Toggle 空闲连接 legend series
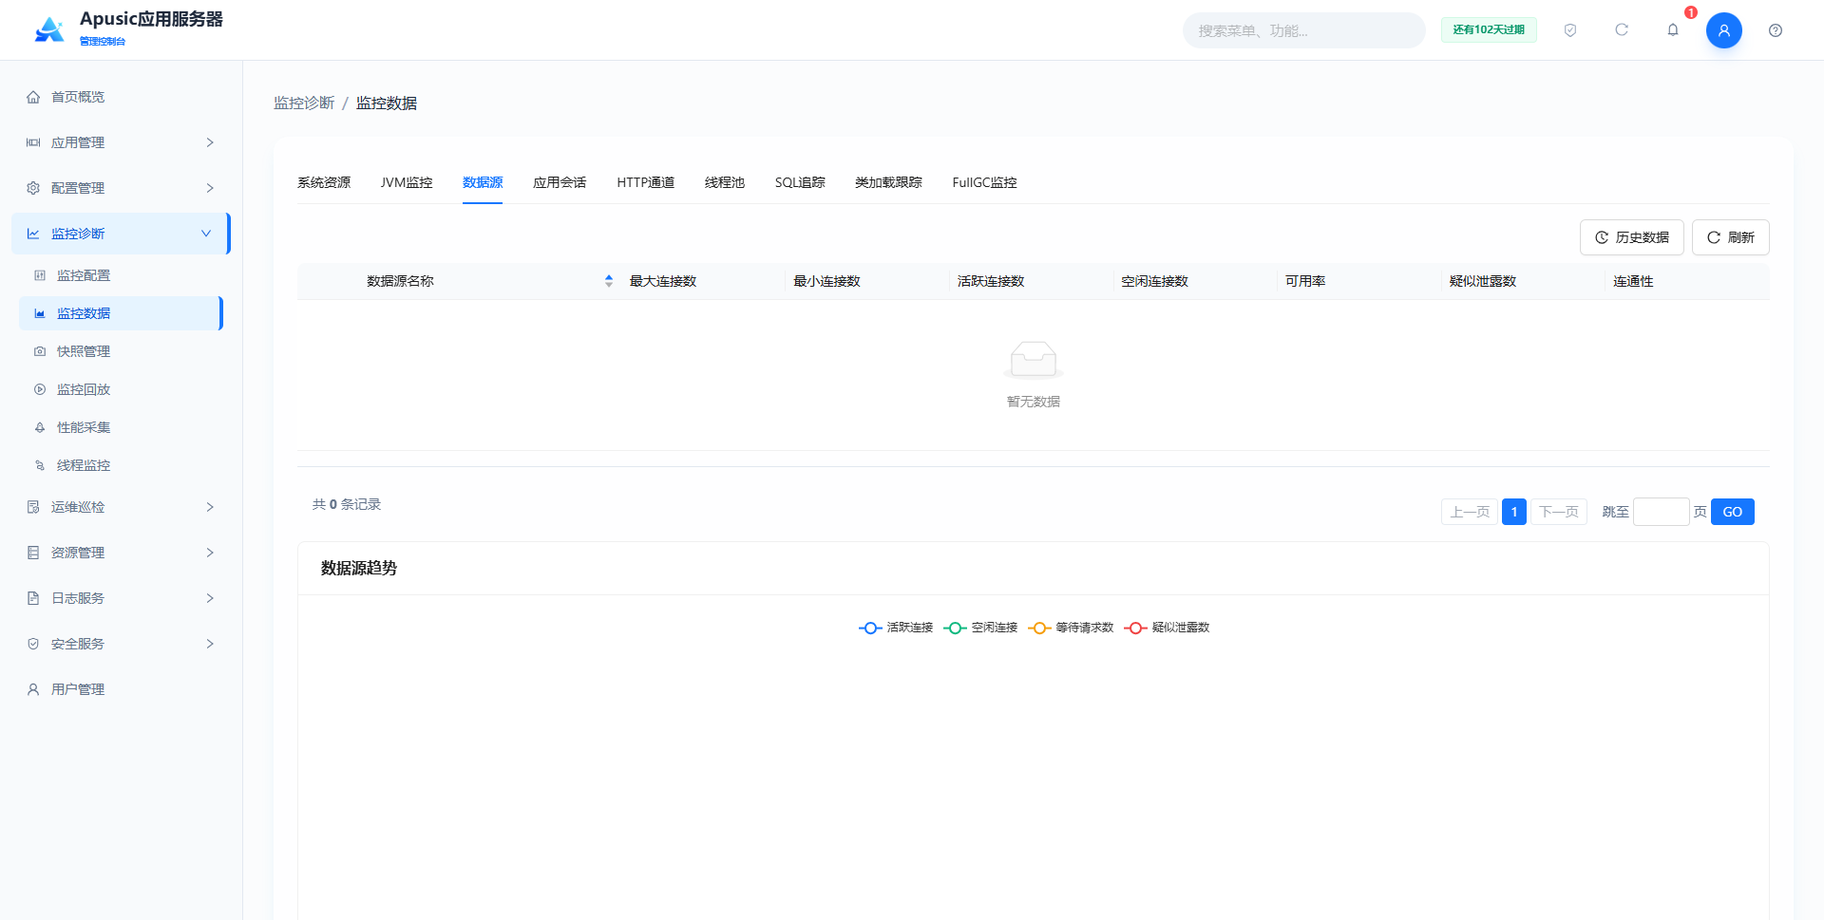The width and height of the screenshot is (1824, 920). [x=980, y=628]
